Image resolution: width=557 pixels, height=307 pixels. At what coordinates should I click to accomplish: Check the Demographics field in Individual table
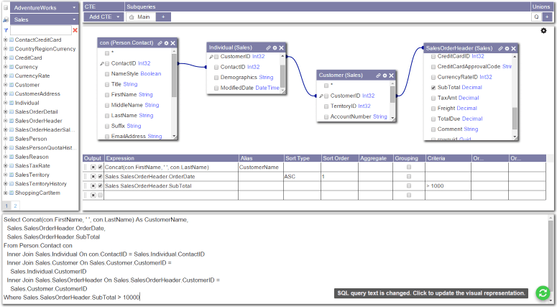tap(216, 78)
